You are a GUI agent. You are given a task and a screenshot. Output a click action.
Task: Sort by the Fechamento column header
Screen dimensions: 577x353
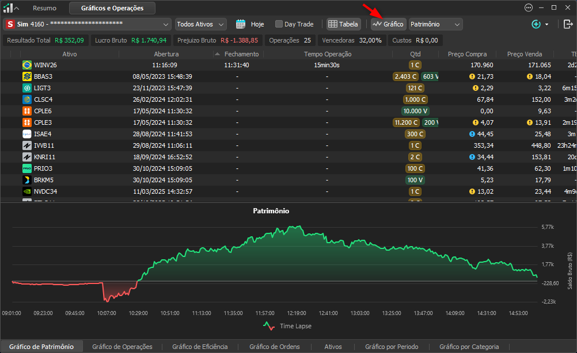coord(241,54)
